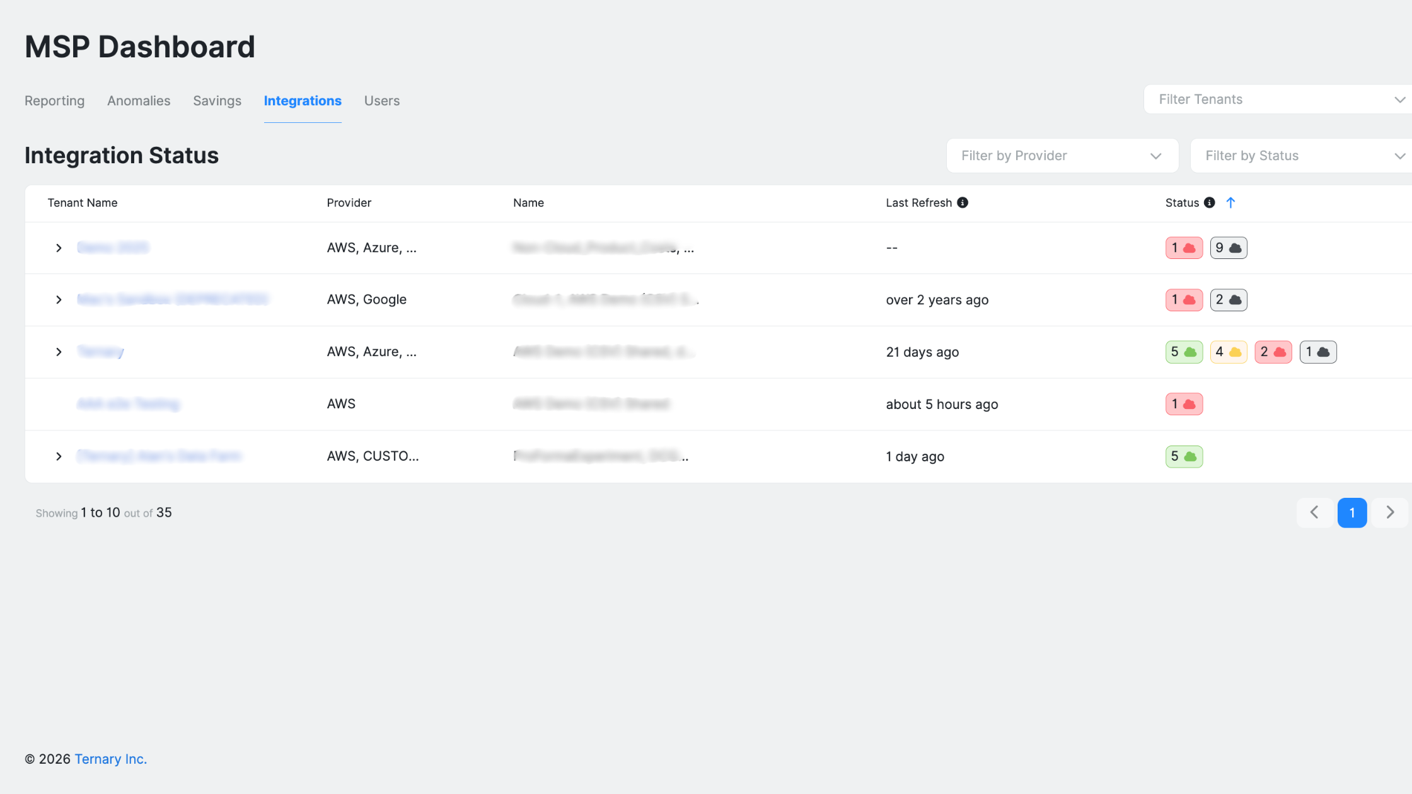Click the 5 green cloud badge in the 21 days ago row
1412x794 pixels.
[x=1183, y=352]
